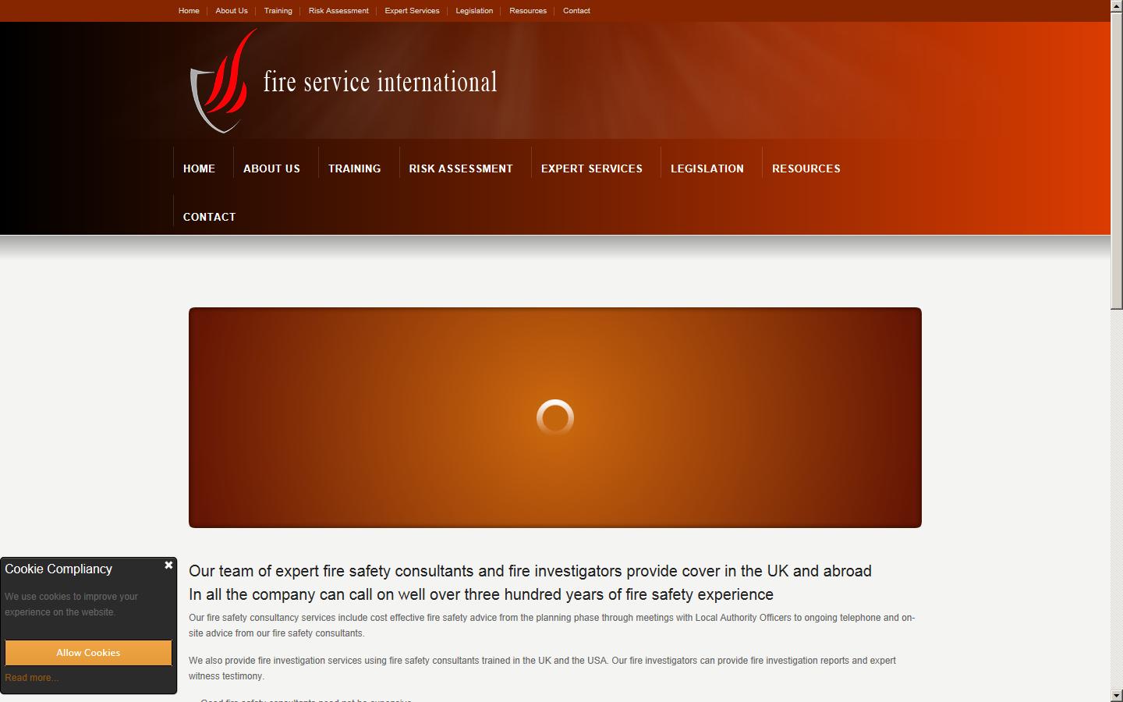
Task: Open the small Expert Services top link
Action: coord(412,11)
